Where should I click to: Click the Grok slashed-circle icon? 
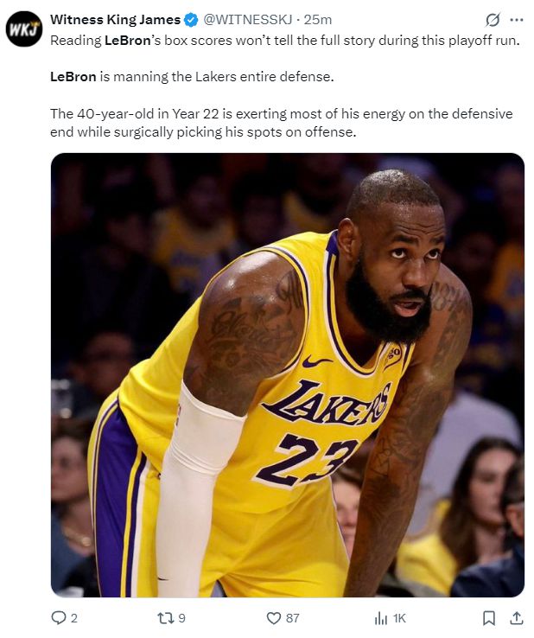coord(493,20)
